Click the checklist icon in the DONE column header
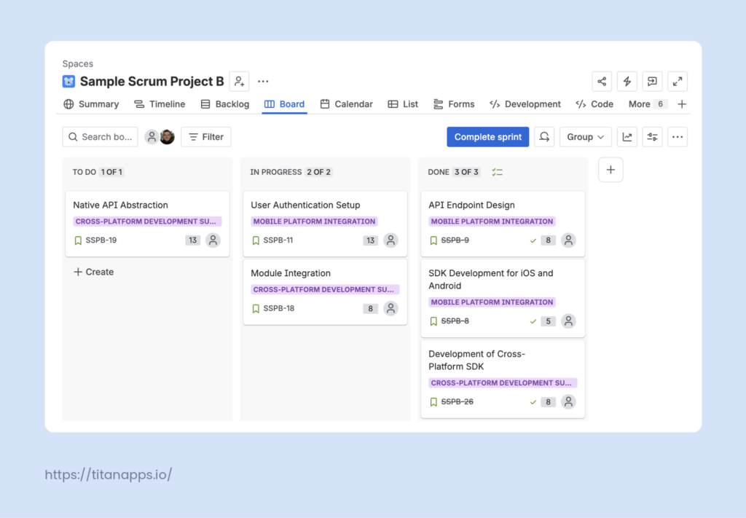The image size is (746, 518). coord(497,172)
